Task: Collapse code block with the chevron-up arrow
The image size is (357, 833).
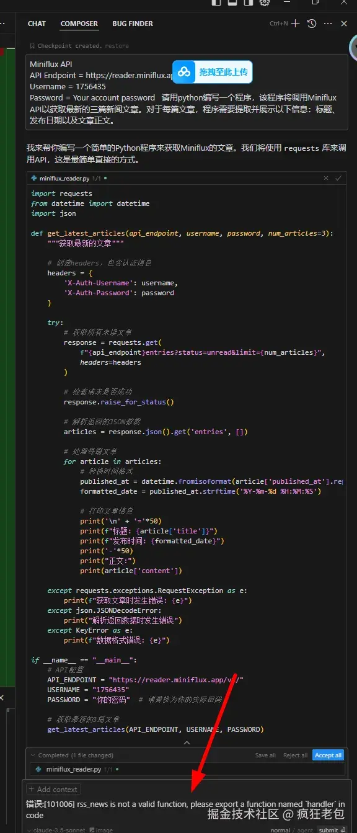Action: coord(187,742)
